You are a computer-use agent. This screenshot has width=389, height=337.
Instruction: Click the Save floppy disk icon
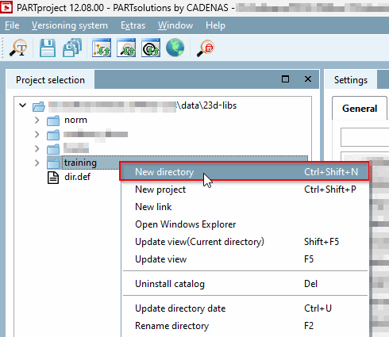pos(48,48)
